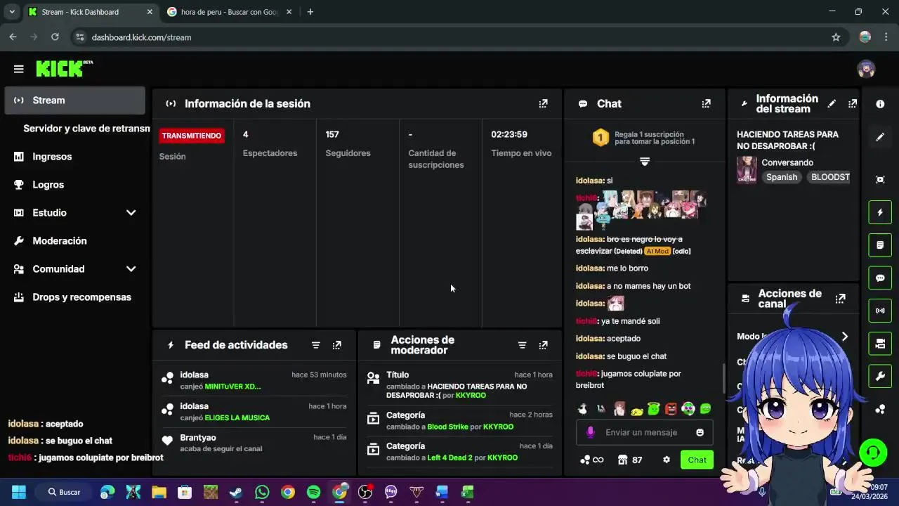Screen dimensions: 899x506
Task: Expand the gift subscription leaderboard arrow
Action: click(x=645, y=162)
